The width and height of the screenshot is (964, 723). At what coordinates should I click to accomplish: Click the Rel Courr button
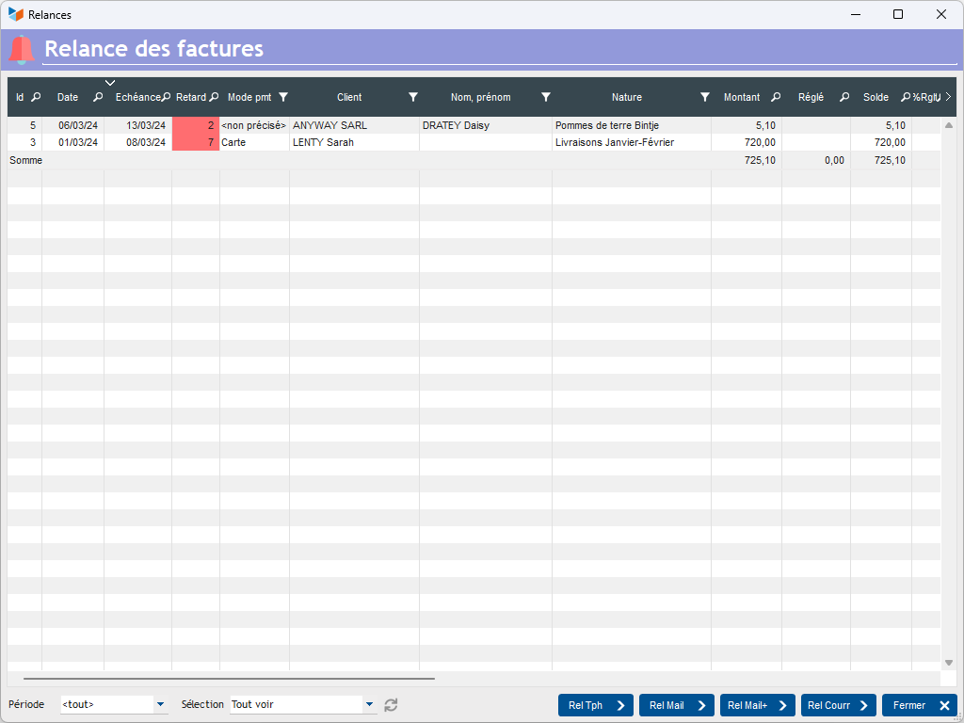[x=838, y=705]
